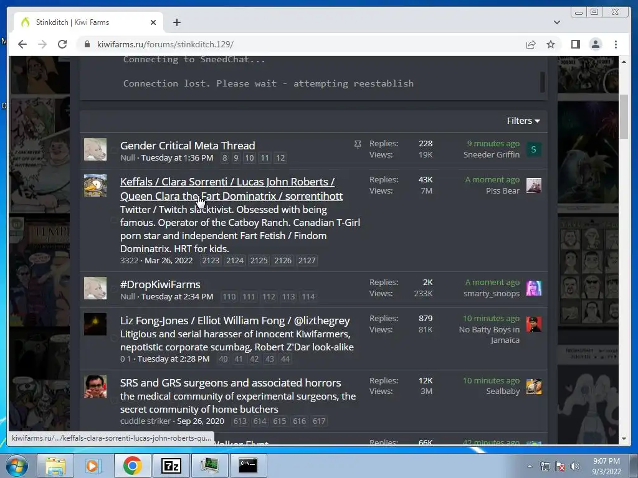Click the Chrome taskbar icon

(132, 466)
